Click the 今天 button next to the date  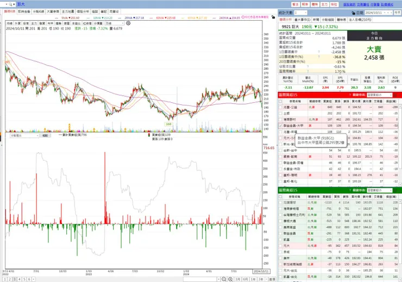point(397,12)
